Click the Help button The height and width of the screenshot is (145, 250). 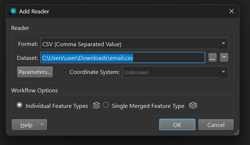click(x=26, y=125)
